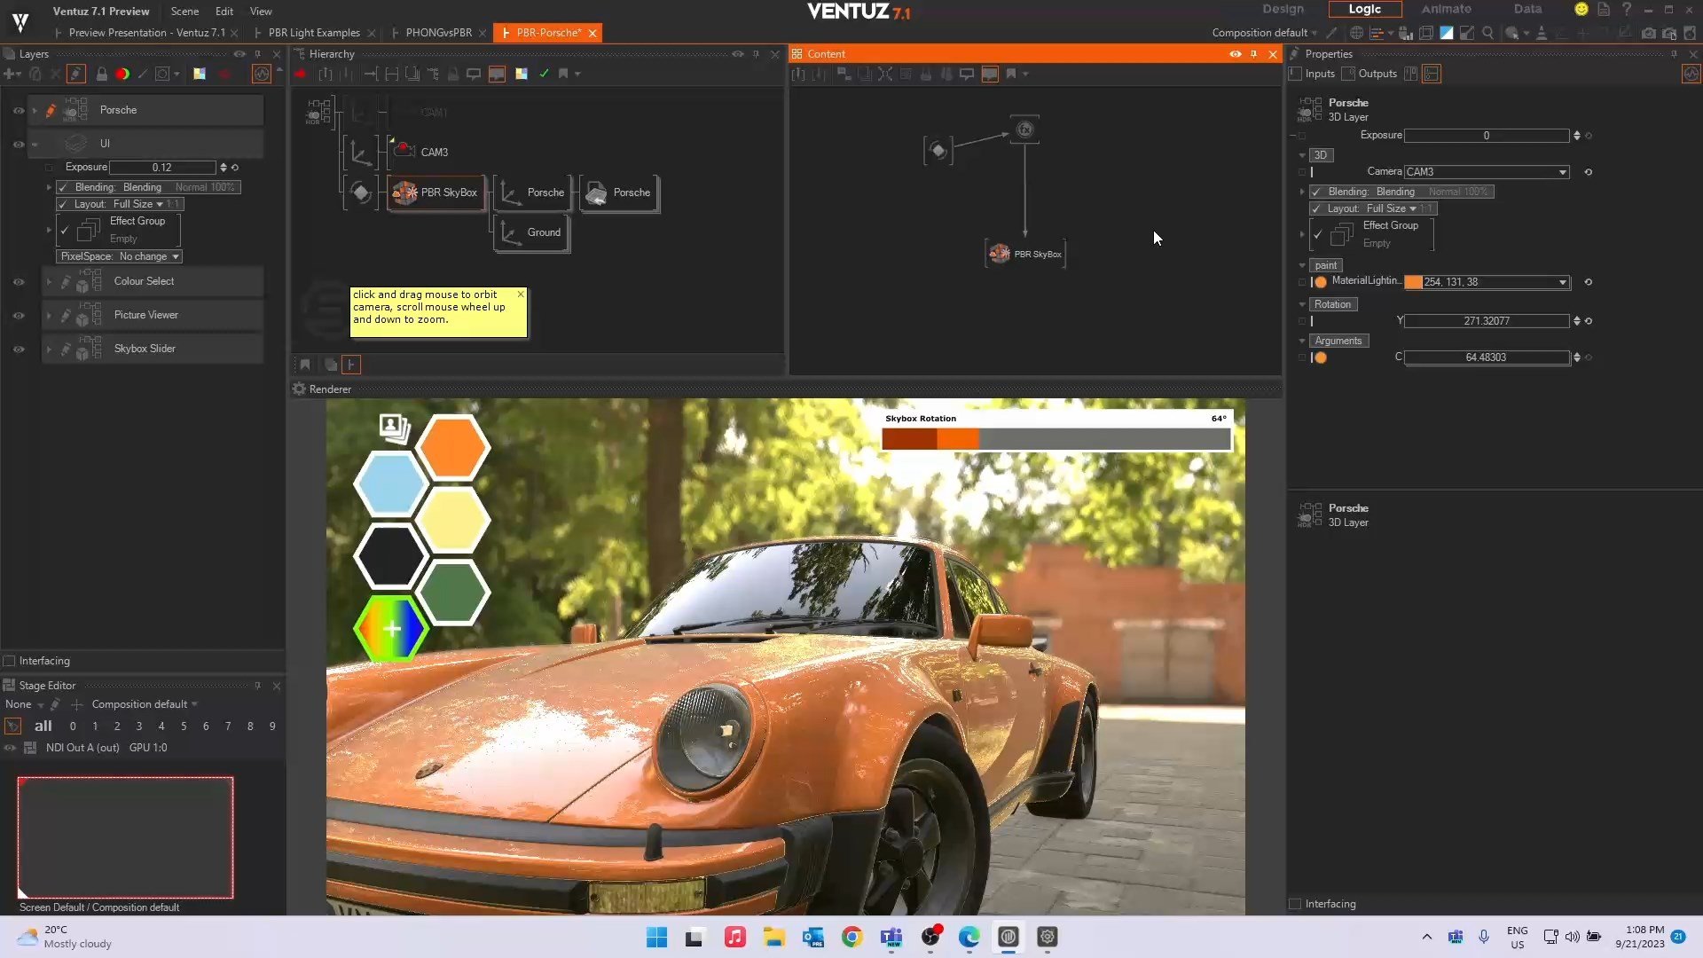Open the Skybox Slider layer
Screen dimensions: 1703x958
(145, 349)
